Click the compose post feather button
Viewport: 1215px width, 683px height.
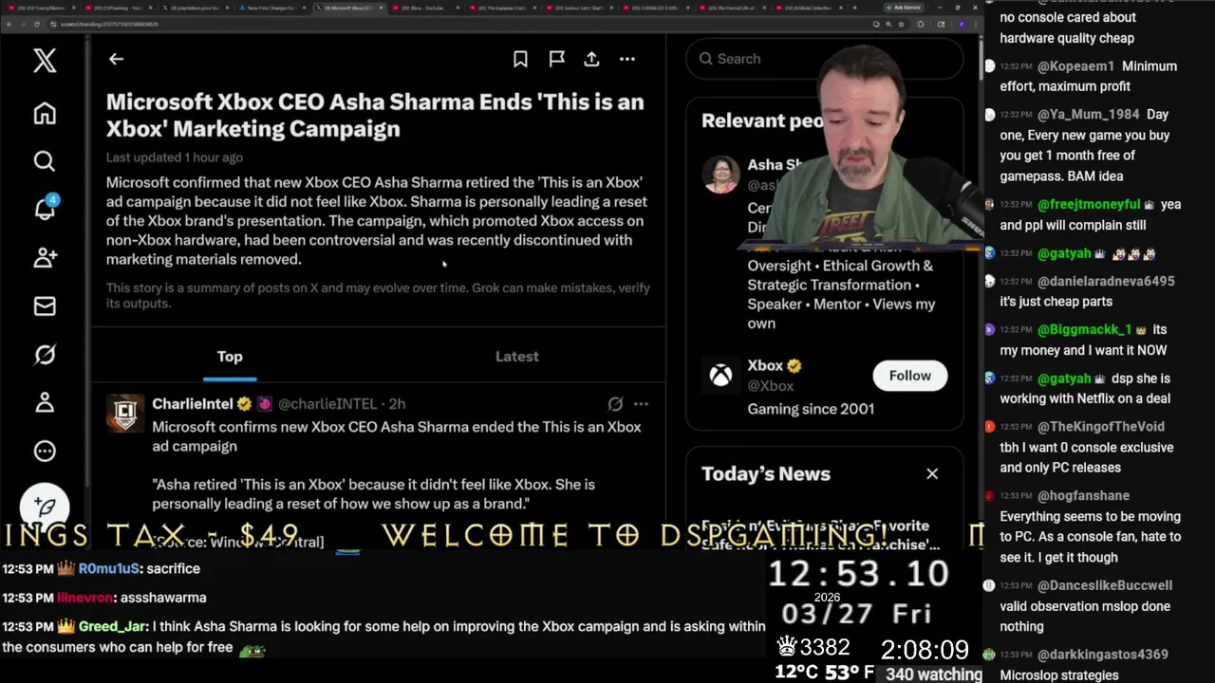[x=45, y=507]
